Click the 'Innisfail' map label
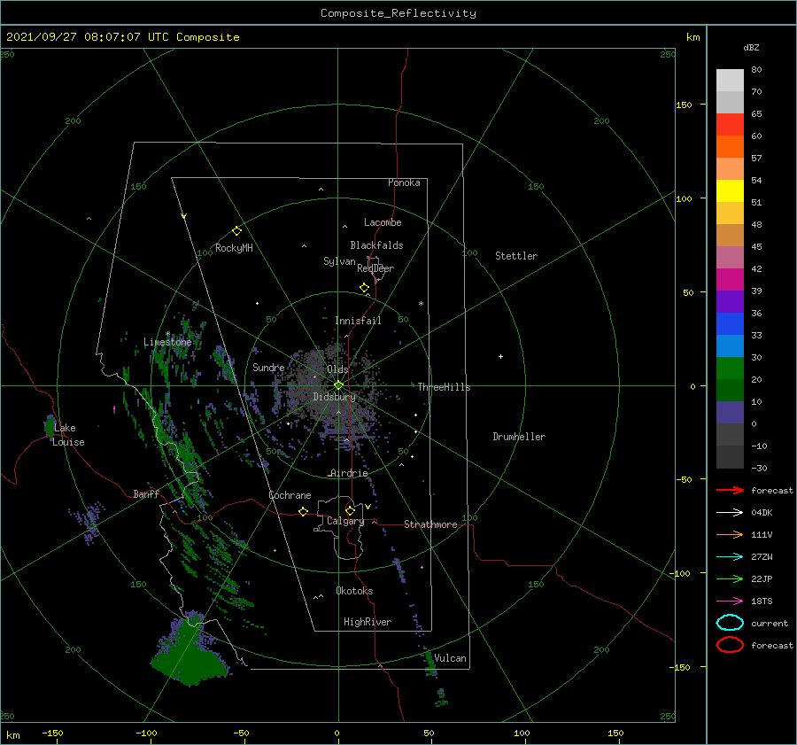Image resolution: width=797 pixels, height=745 pixels. click(358, 321)
